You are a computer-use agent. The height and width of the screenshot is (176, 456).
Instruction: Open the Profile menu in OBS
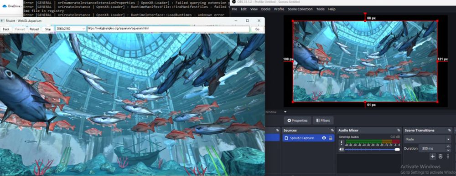279,9
